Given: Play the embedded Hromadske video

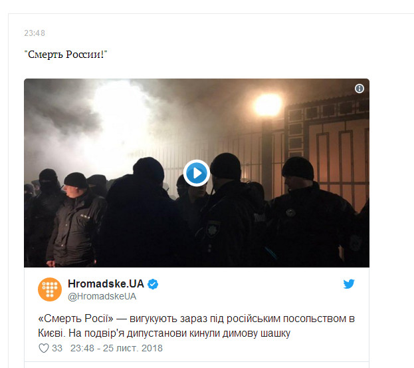Looking at the screenshot, I should click(197, 173).
